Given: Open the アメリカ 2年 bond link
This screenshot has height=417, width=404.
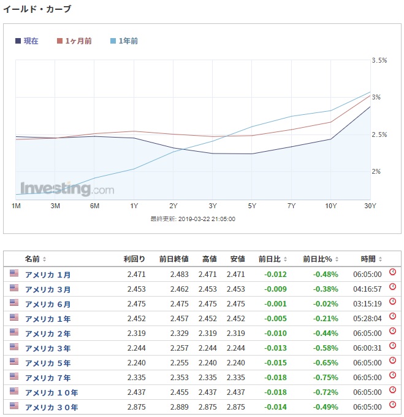Looking at the screenshot, I should coord(48,333).
